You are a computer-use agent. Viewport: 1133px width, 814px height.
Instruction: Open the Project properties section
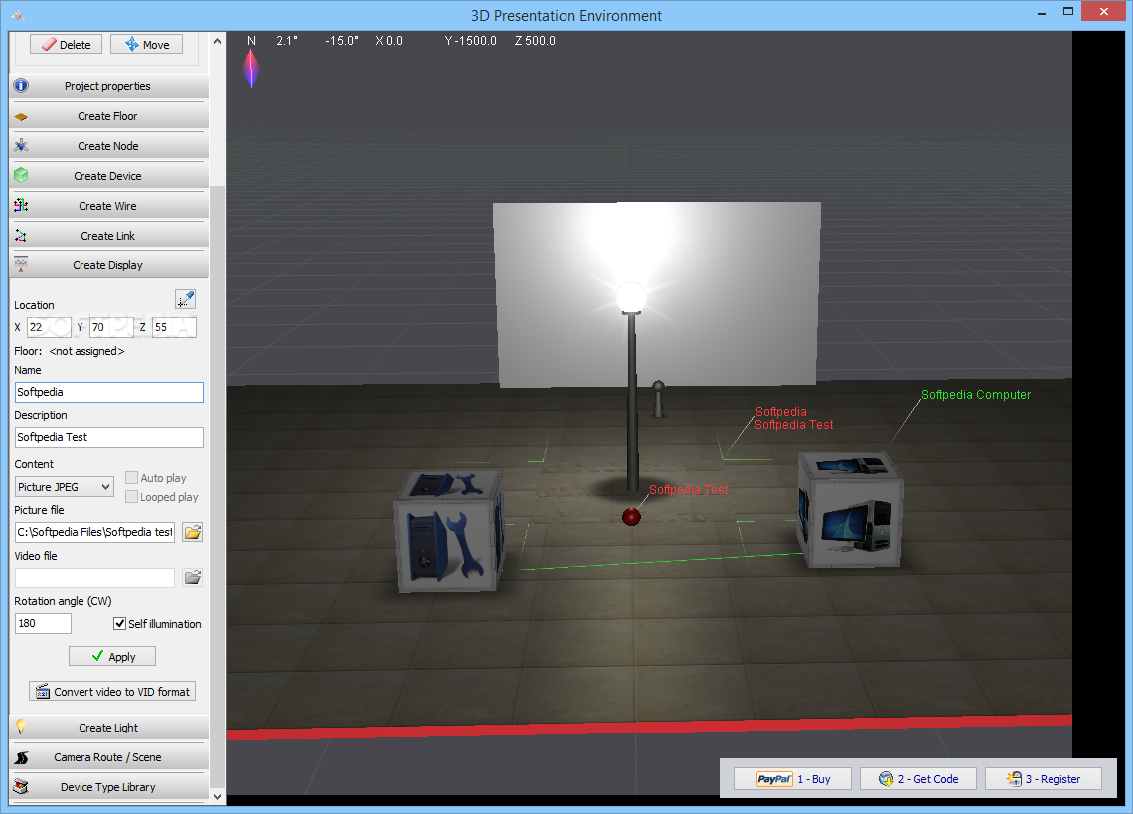coord(108,86)
